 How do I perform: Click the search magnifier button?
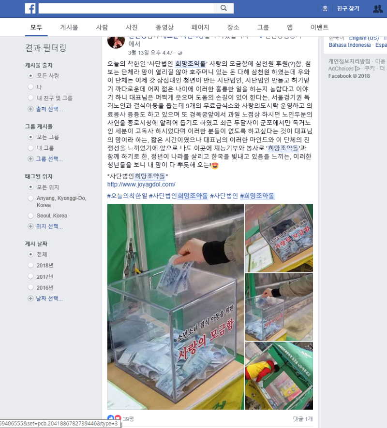[x=223, y=8]
